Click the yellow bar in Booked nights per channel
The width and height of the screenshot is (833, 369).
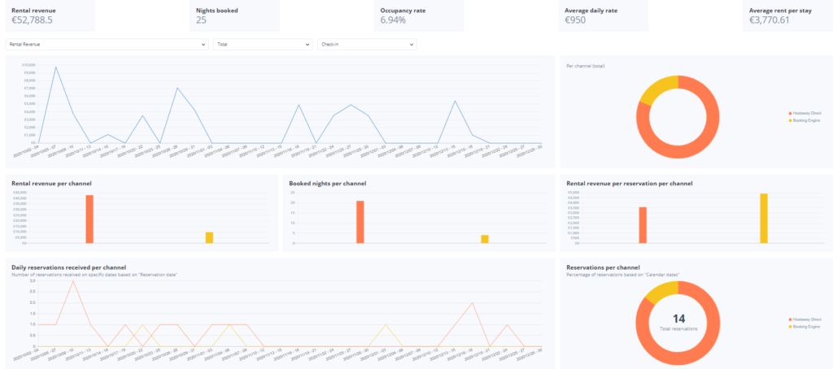click(485, 239)
